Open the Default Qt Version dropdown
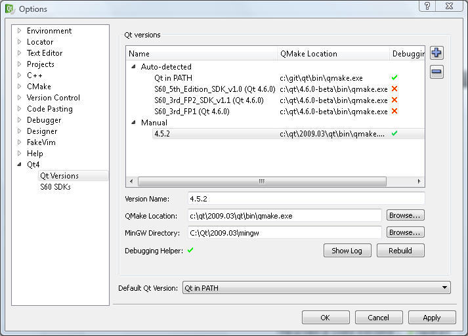Viewport: 468px width, 336px height. click(316, 287)
